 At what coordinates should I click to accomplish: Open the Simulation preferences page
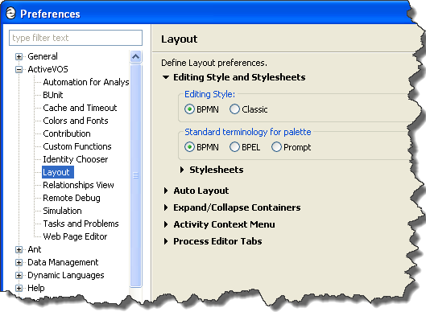pyautogui.click(x=62, y=211)
